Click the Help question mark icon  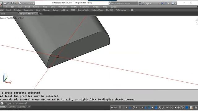(x=173, y=3)
